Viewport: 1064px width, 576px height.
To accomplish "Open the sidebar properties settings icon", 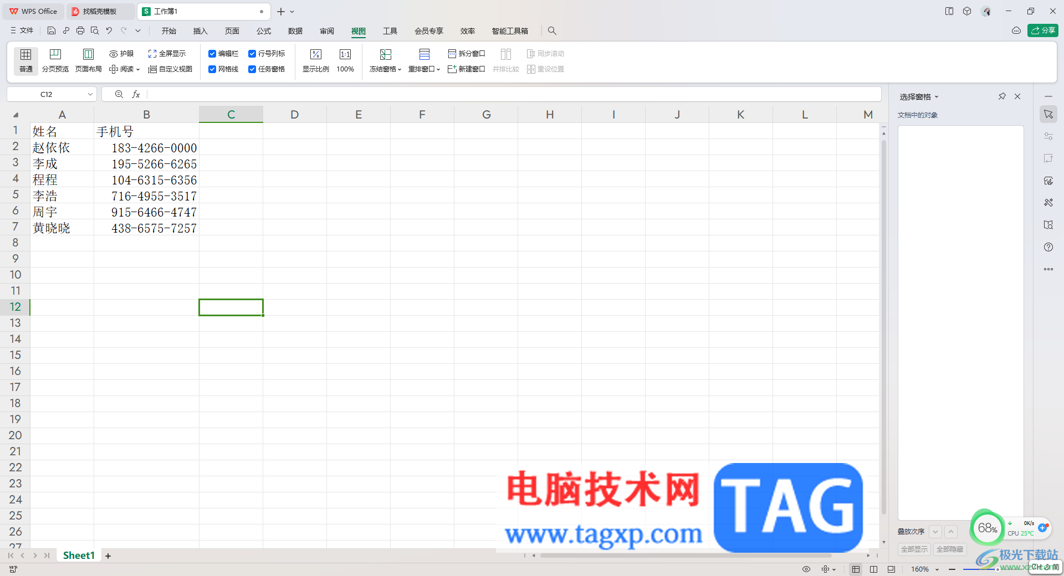I will tap(1048, 136).
